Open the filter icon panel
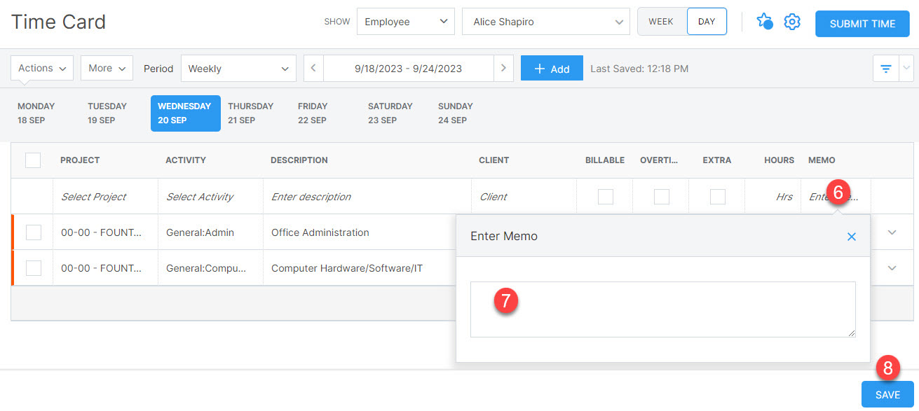Screen dimensions: 919x411 tap(885, 68)
